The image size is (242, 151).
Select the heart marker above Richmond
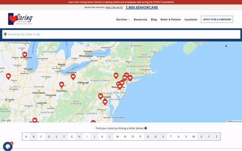105,102
